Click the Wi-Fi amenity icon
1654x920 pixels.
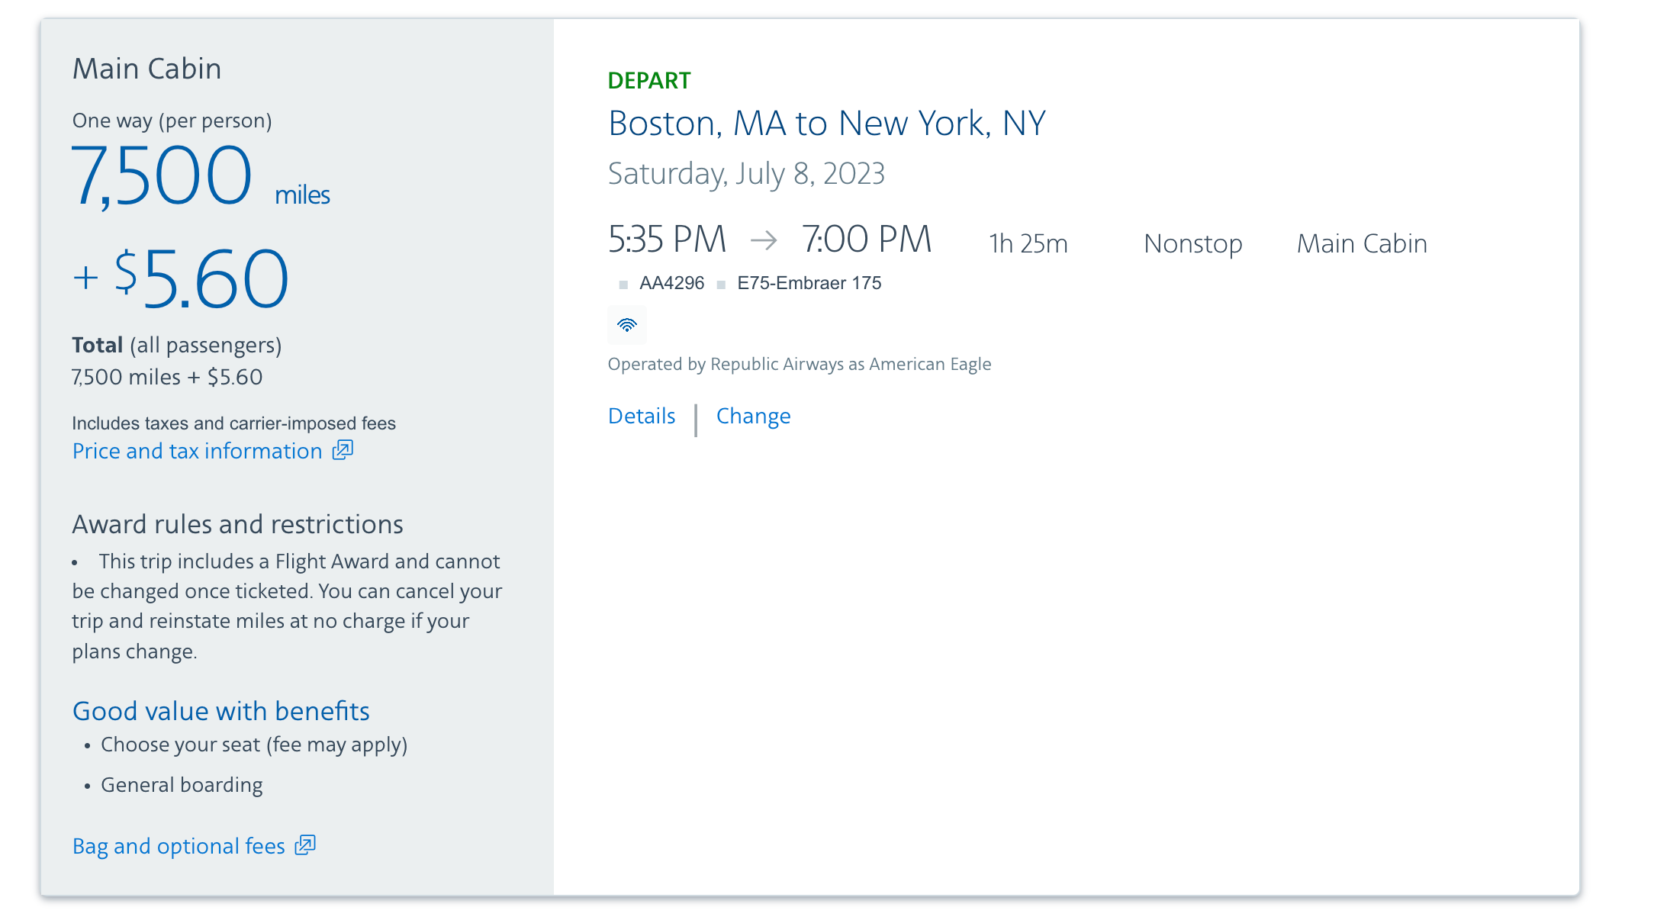point(627,326)
